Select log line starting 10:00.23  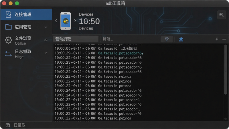click(x=98, y=62)
